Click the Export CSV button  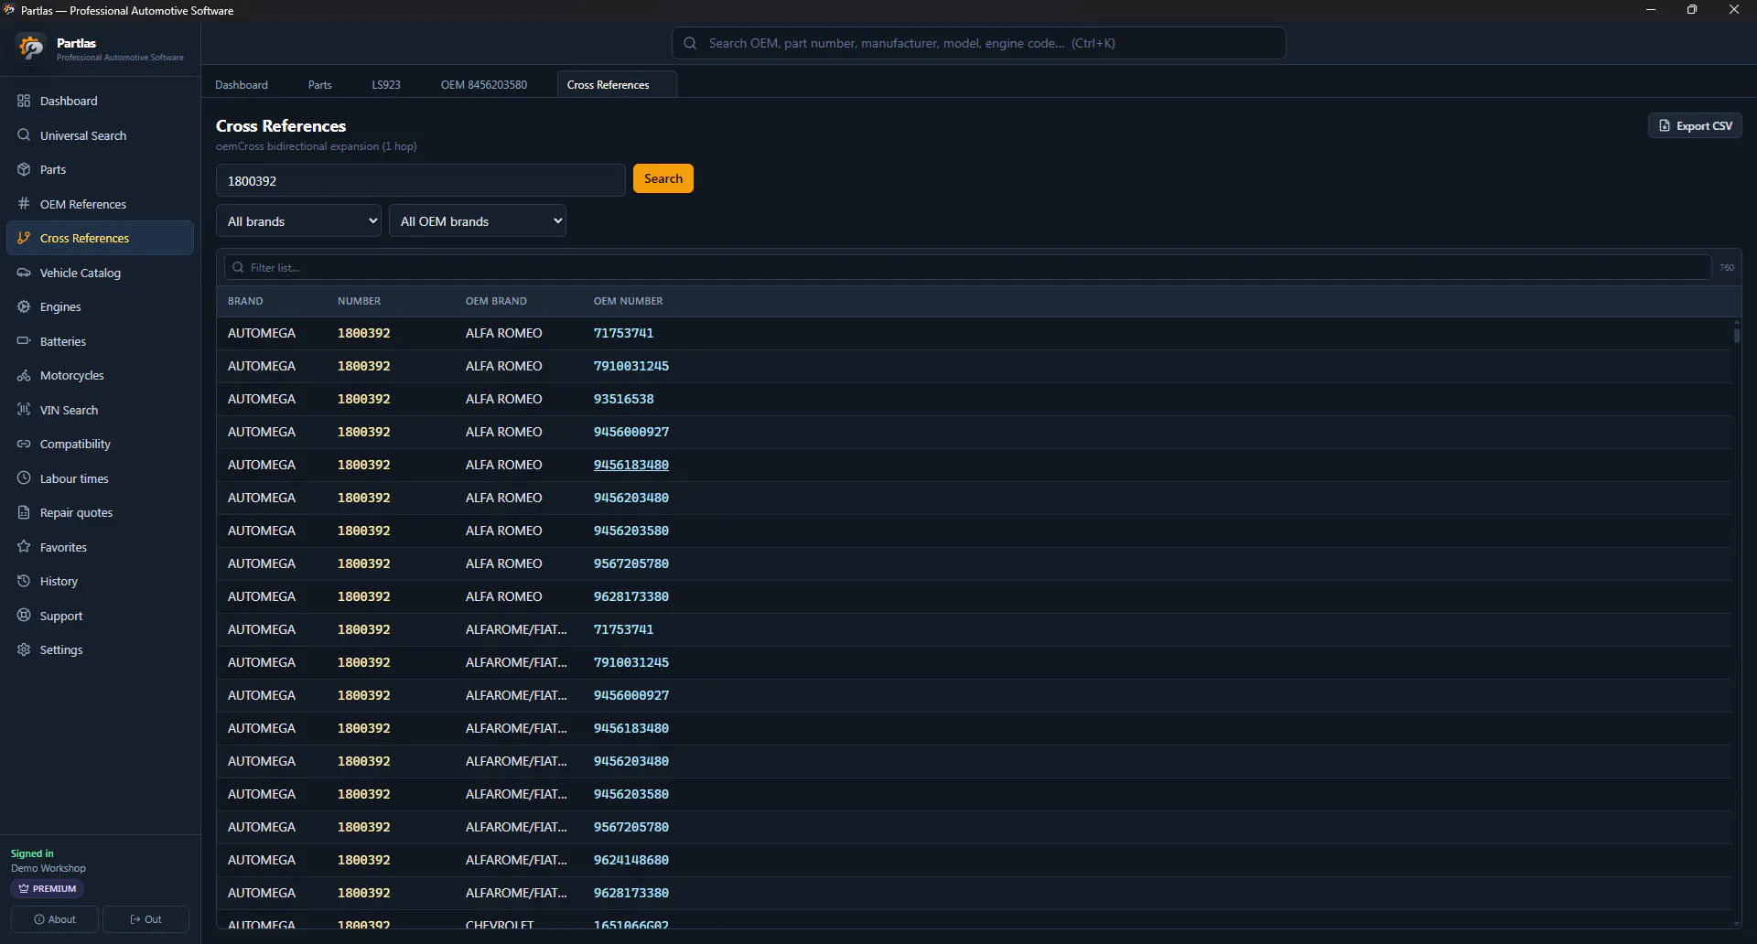1695,125
